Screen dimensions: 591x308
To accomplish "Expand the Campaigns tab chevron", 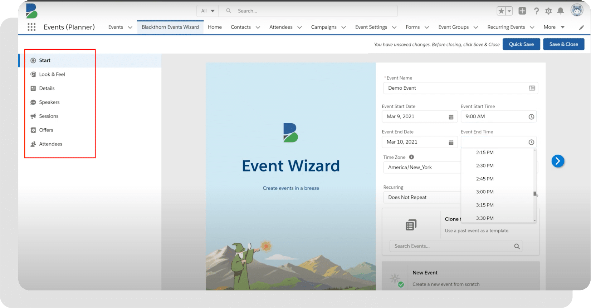I will tap(343, 28).
